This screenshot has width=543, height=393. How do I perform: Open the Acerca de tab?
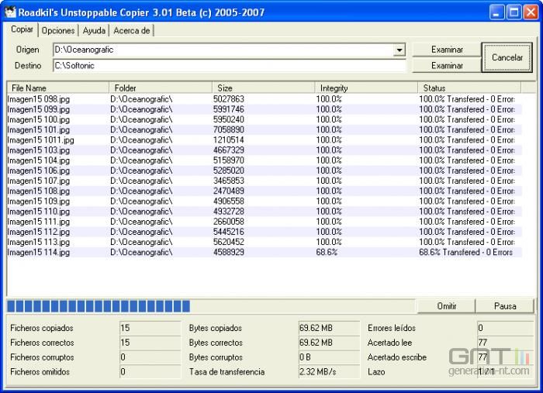tap(132, 30)
